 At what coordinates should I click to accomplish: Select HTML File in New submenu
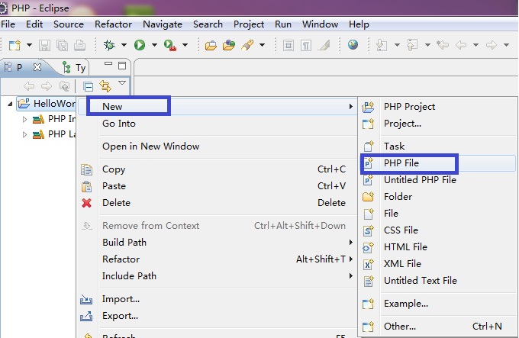click(438, 247)
